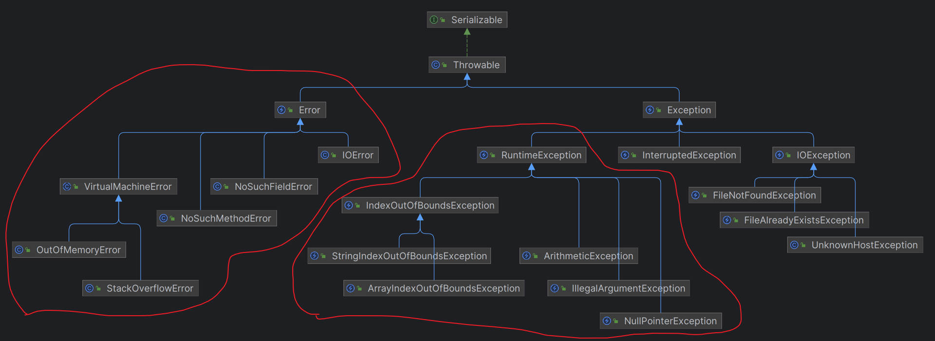Select the ArithmeticException node
The image size is (935, 341).
[x=579, y=256]
